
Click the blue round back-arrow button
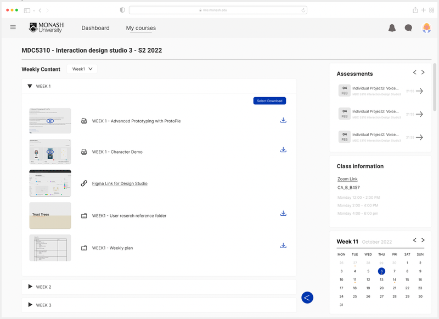point(307,298)
